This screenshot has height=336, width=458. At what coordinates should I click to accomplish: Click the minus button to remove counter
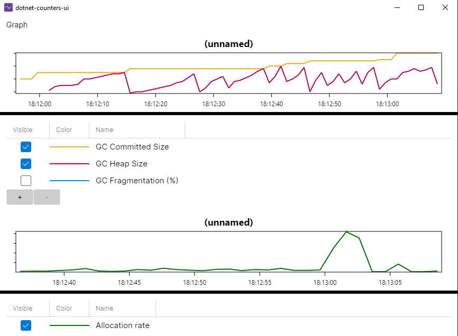click(x=47, y=197)
